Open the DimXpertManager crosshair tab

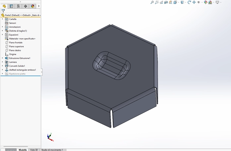click(x=26, y=6)
